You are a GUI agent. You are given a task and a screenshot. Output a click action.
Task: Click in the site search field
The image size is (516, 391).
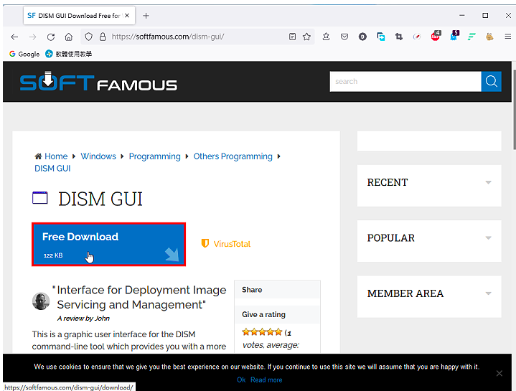[x=405, y=81]
